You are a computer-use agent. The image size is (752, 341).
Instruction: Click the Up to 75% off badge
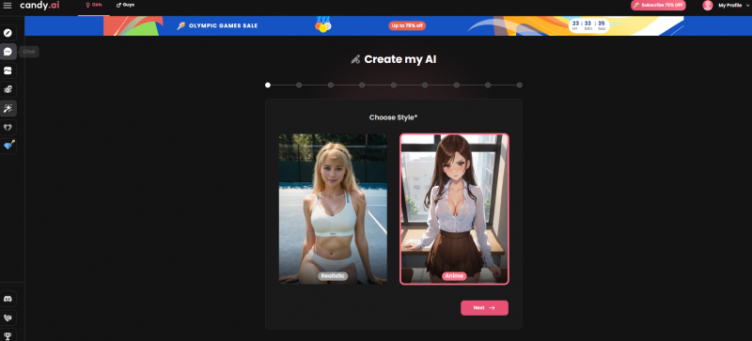pyautogui.click(x=407, y=26)
